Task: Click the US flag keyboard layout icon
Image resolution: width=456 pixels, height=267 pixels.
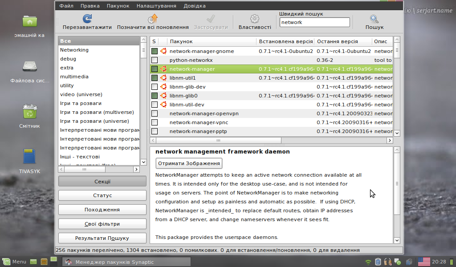Action: pos(424,262)
